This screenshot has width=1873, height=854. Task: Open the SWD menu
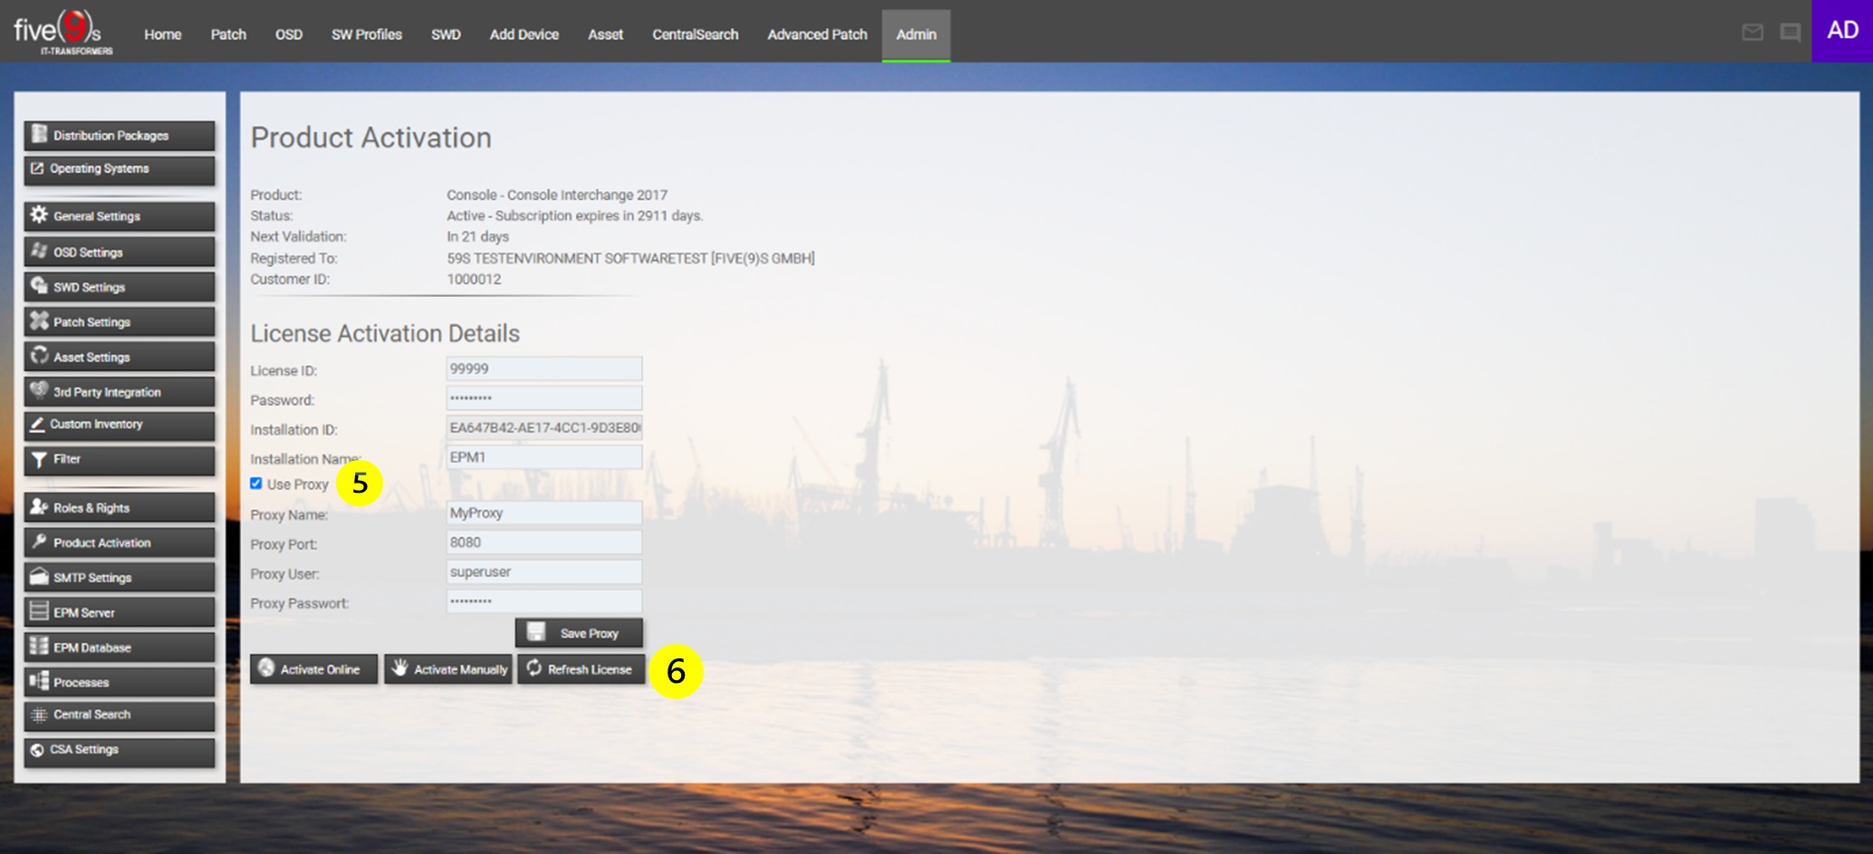click(446, 34)
